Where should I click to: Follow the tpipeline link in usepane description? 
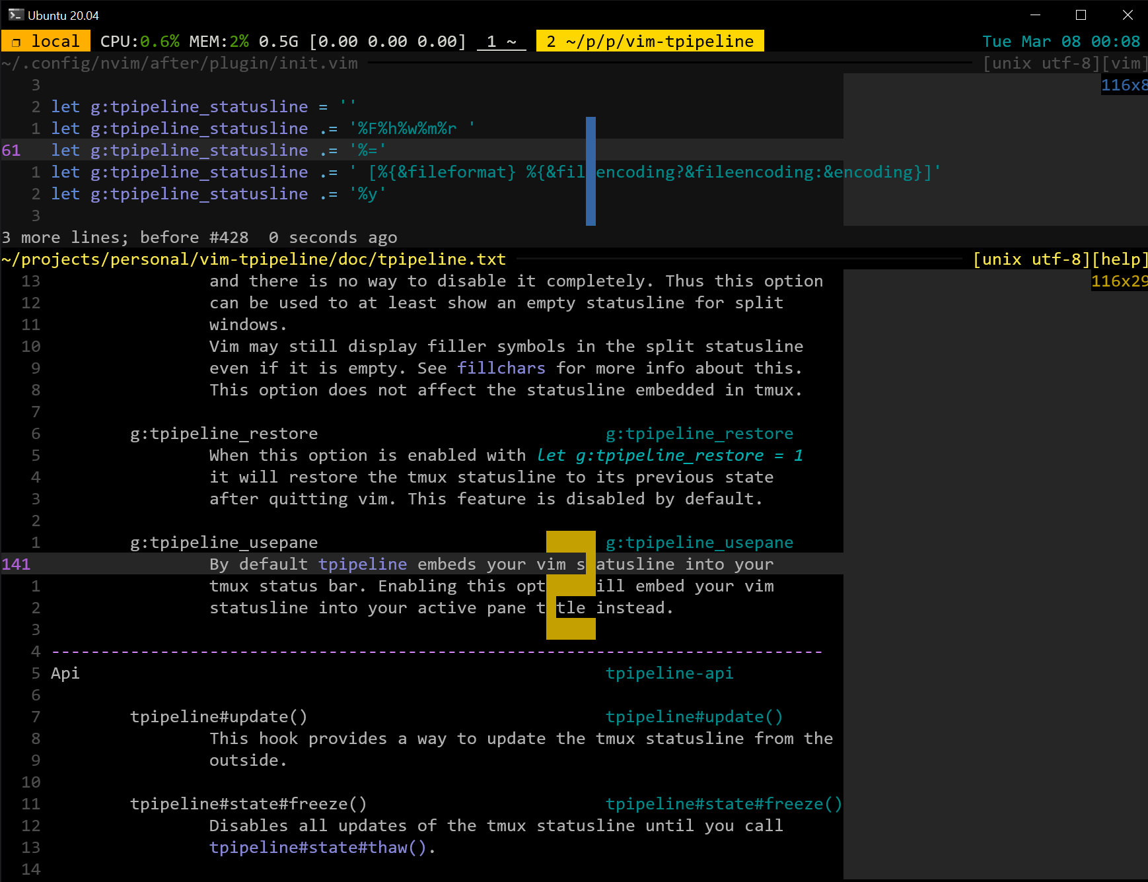[x=363, y=564]
